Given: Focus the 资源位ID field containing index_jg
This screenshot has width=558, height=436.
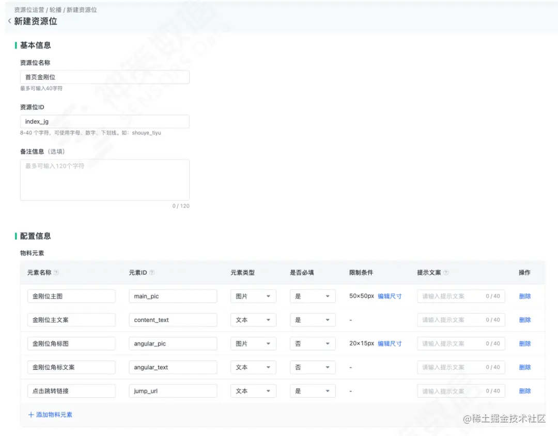Looking at the screenshot, I should tap(104, 121).
